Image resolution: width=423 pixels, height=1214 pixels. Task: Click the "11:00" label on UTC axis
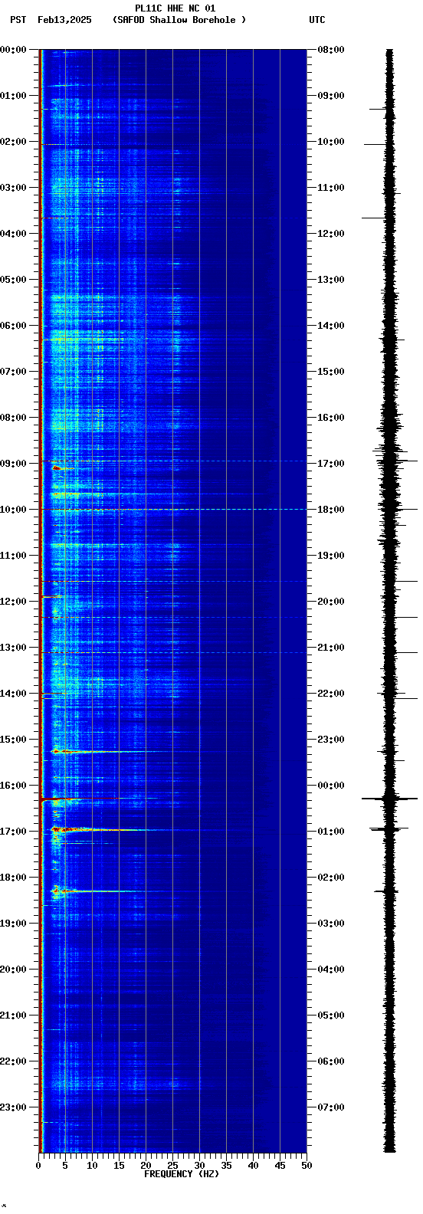(331, 188)
